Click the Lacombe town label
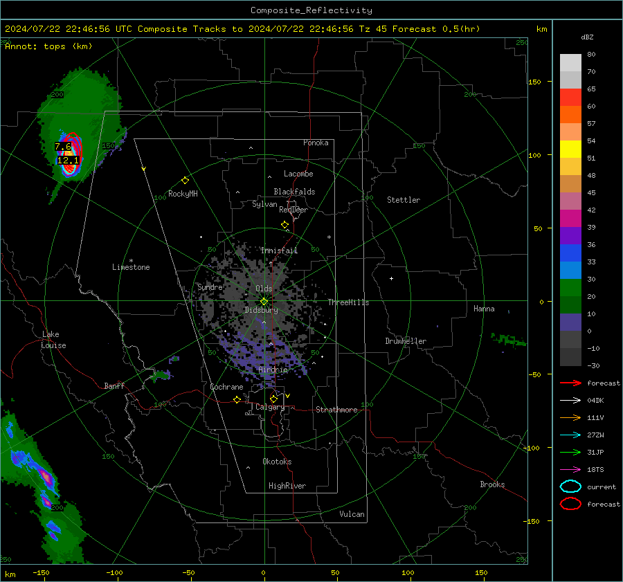This screenshot has height=582, width=623. [298, 174]
